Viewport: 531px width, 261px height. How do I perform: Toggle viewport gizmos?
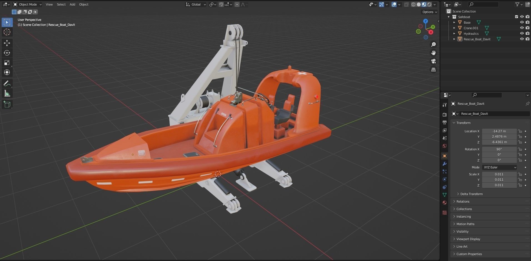(382, 4)
